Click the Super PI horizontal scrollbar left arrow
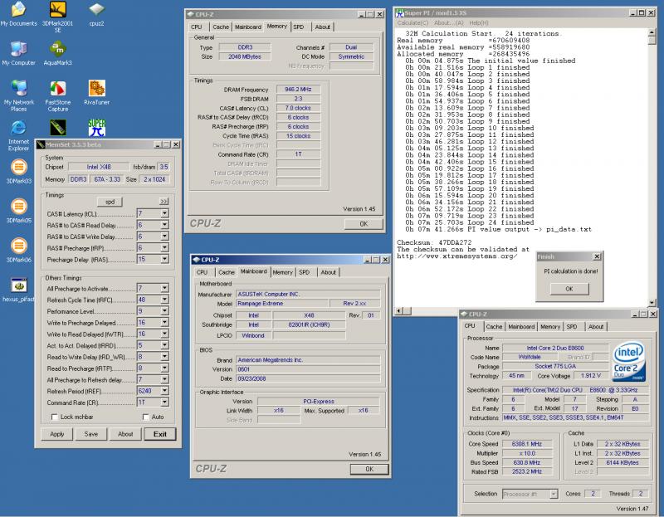 (399, 311)
